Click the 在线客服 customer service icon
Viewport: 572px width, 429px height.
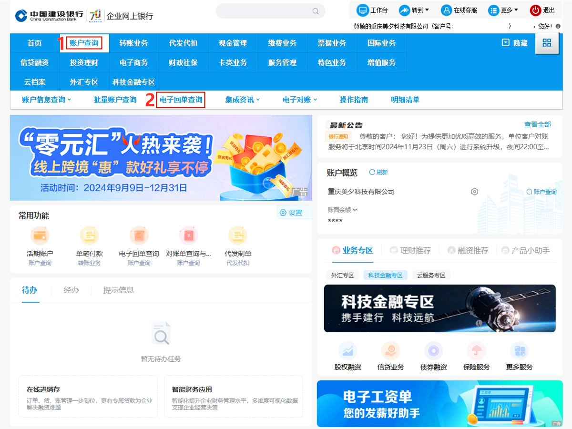click(446, 10)
